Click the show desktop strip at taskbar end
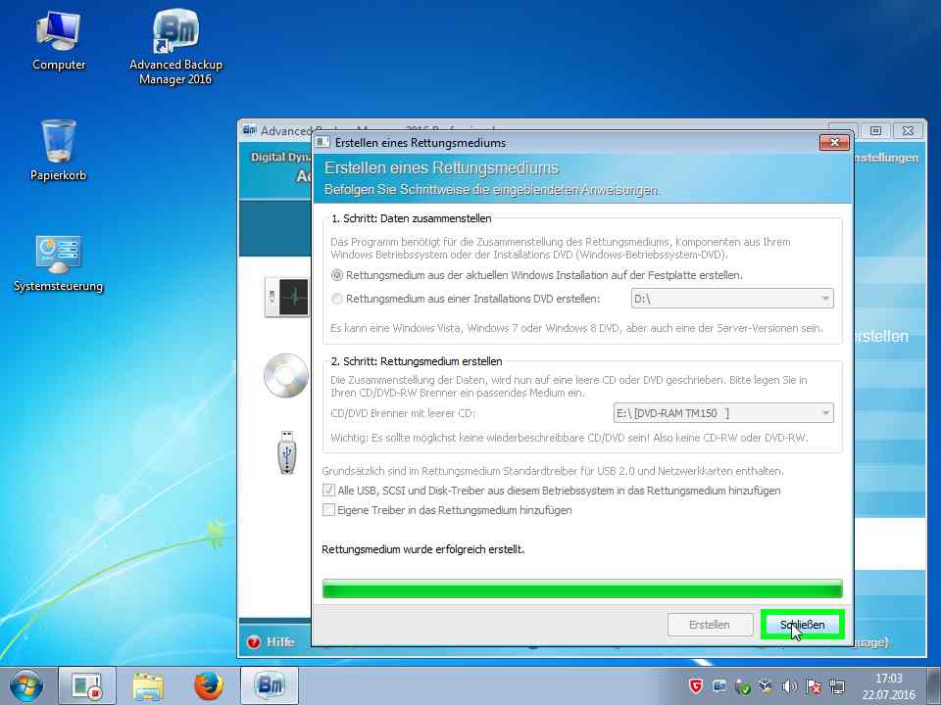941x705 pixels. [934, 685]
